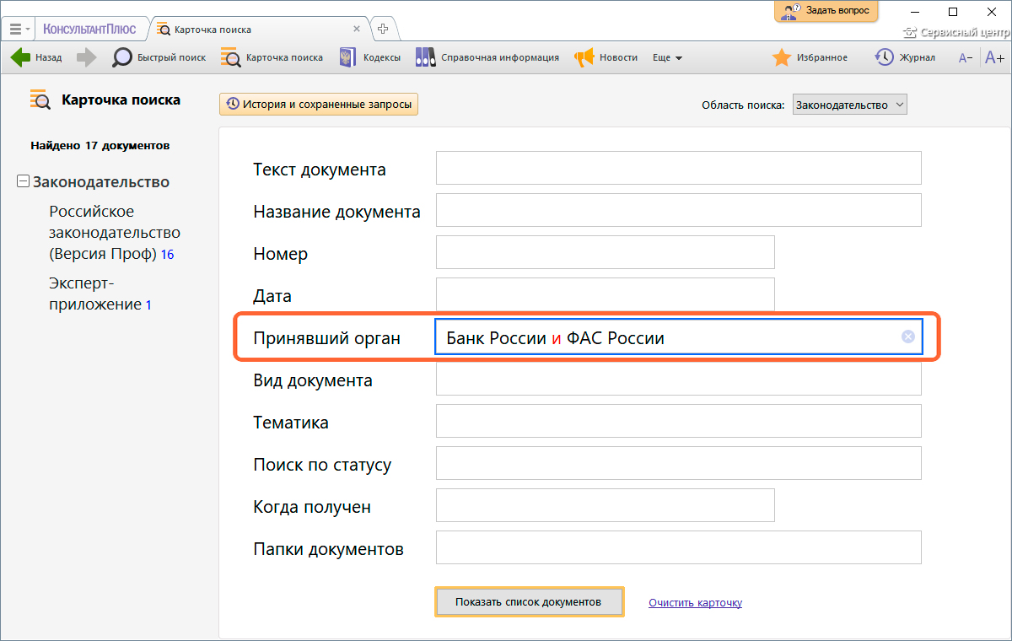Go back with the green Назад arrow
Image resolution: width=1012 pixels, height=641 pixels.
tap(36, 57)
